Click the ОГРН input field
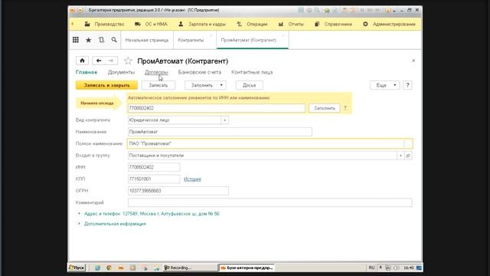The height and width of the screenshot is (276, 490). pyautogui.click(x=178, y=191)
